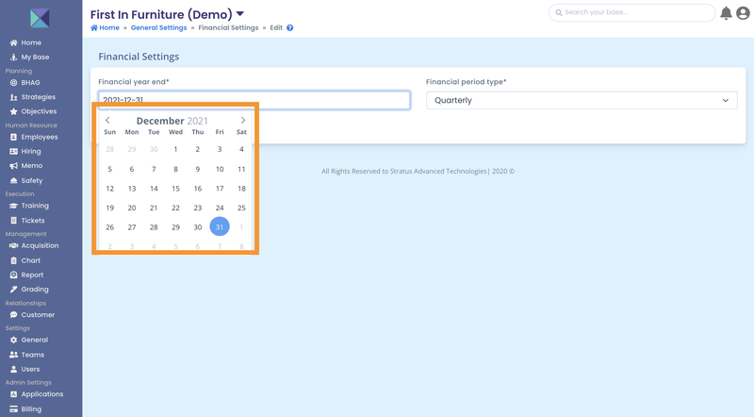Go to previous month in calendar
Image resolution: width=754 pixels, height=417 pixels.
click(108, 121)
